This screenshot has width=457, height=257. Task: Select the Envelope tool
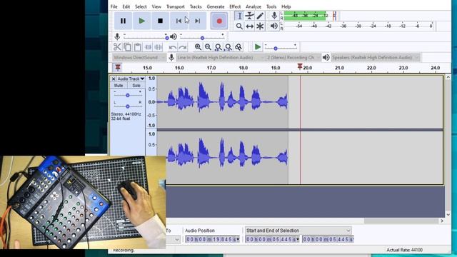(x=249, y=16)
